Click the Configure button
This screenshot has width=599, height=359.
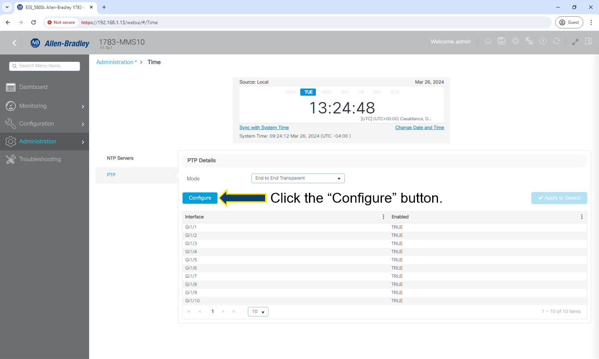[x=200, y=198]
